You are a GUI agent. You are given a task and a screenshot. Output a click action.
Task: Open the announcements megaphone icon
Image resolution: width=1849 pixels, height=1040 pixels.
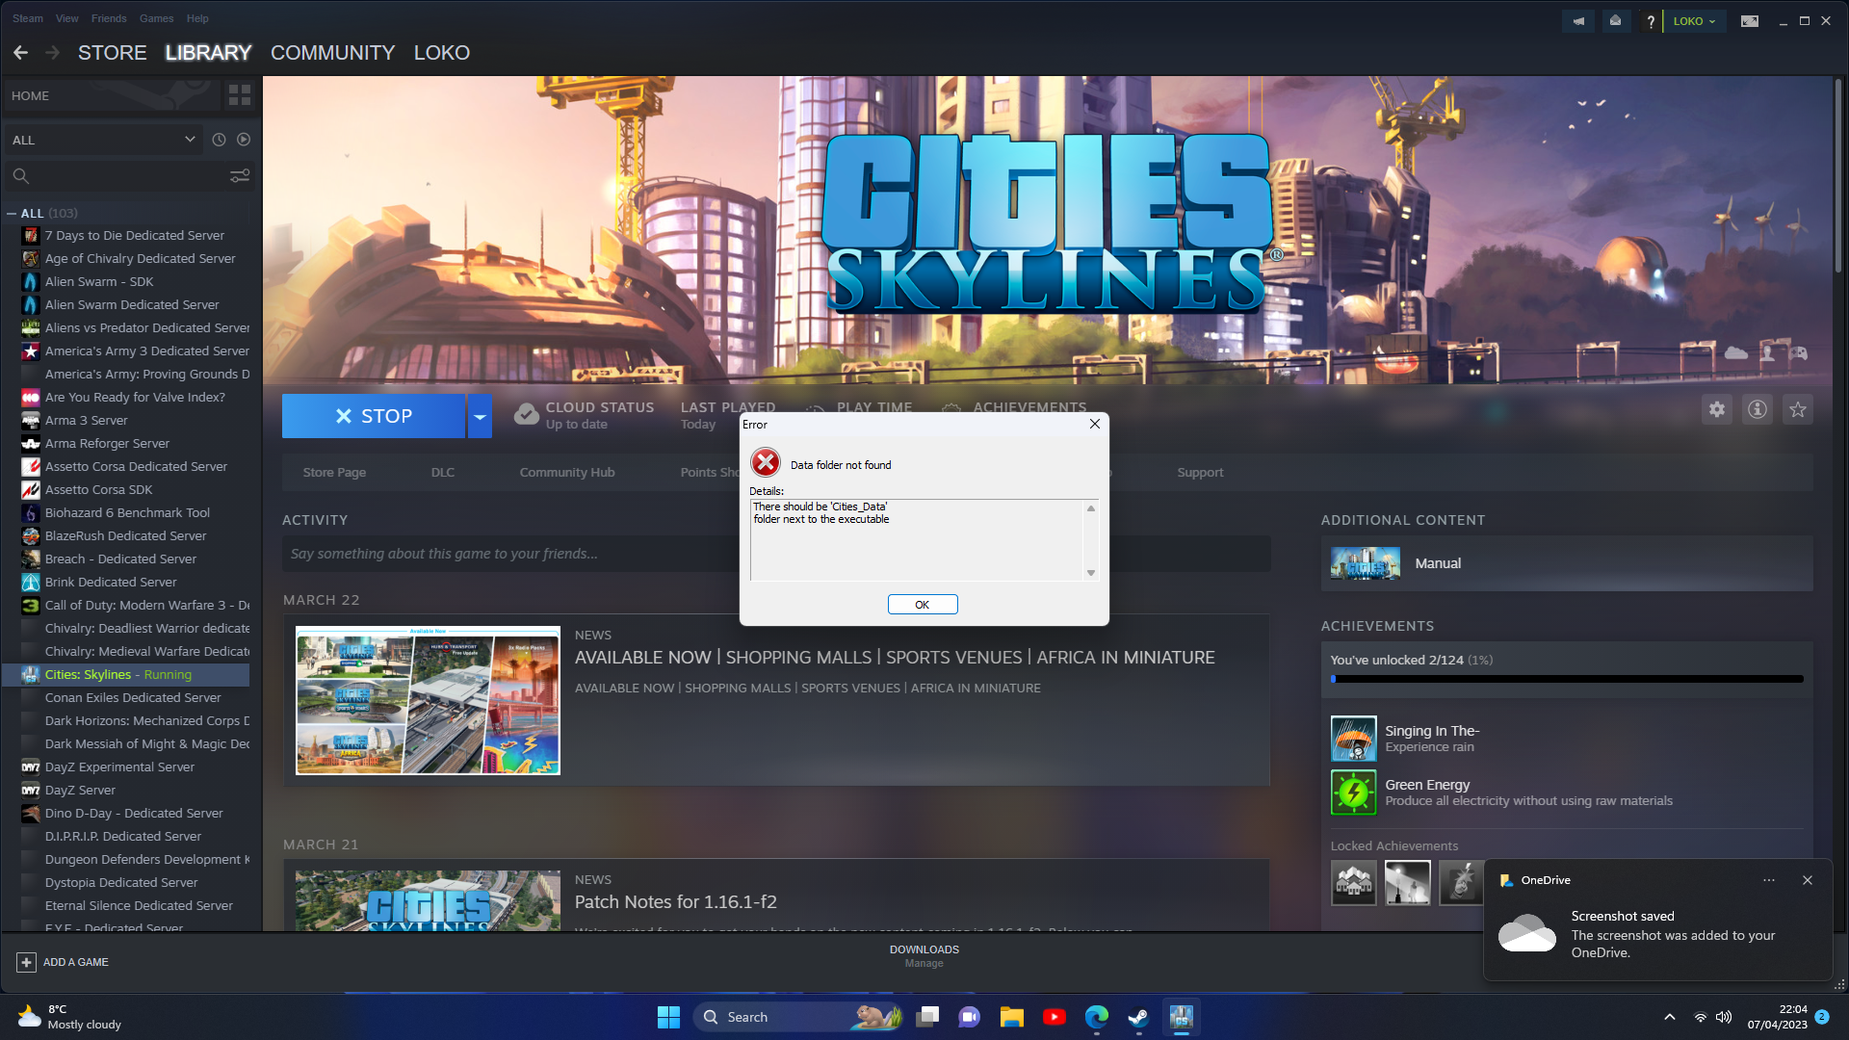pos(1578,20)
